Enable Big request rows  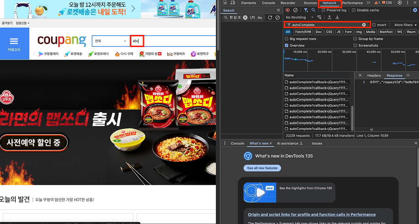(x=286, y=39)
